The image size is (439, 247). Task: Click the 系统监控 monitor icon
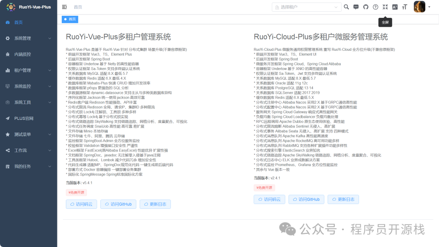pos(8,86)
